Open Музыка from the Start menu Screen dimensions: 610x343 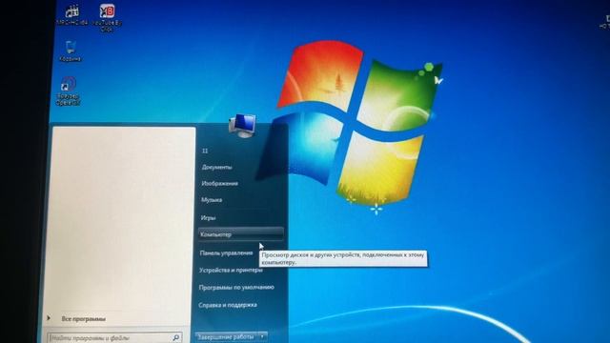point(212,200)
